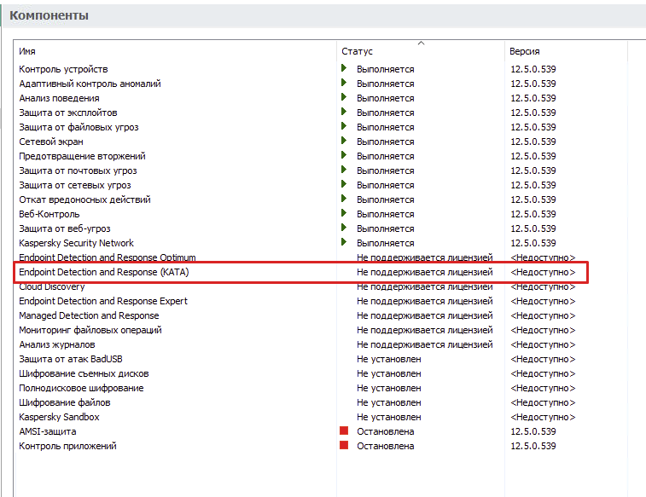Click Не установлен status of Шифрование файлов

[x=389, y=402]
